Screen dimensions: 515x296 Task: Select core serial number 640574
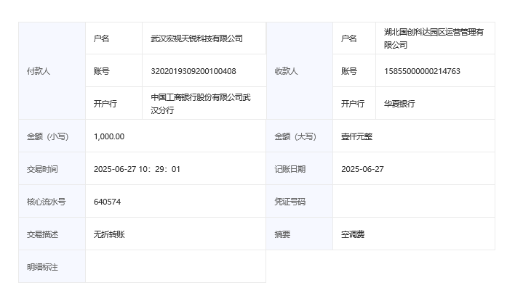click(x=108, y=202)
